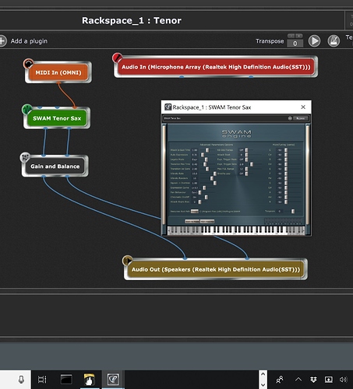Open the SWAM Tenor Sax plugin block

coord(57,118)
